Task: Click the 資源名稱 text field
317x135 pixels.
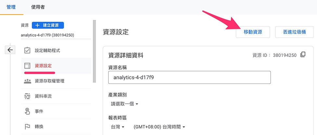Action: (x=189, y=77)
